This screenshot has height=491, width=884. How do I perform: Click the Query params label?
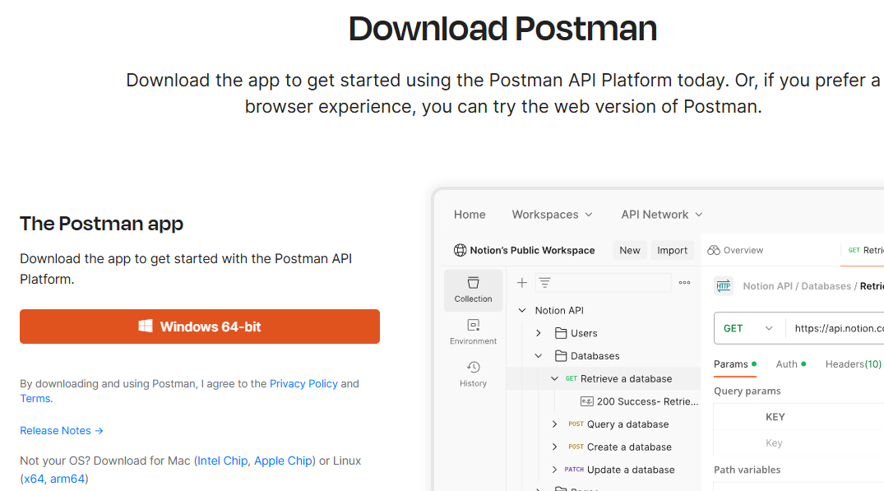[x=747, y=391]
